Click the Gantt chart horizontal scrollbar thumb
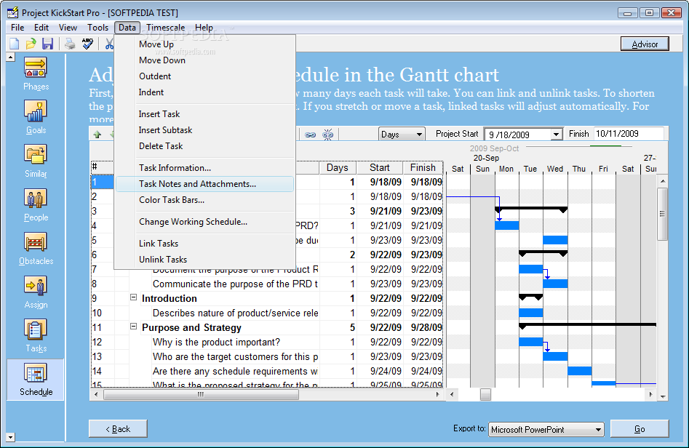The width and height of the screenshot is (689, 448). (x=485, y=394)
